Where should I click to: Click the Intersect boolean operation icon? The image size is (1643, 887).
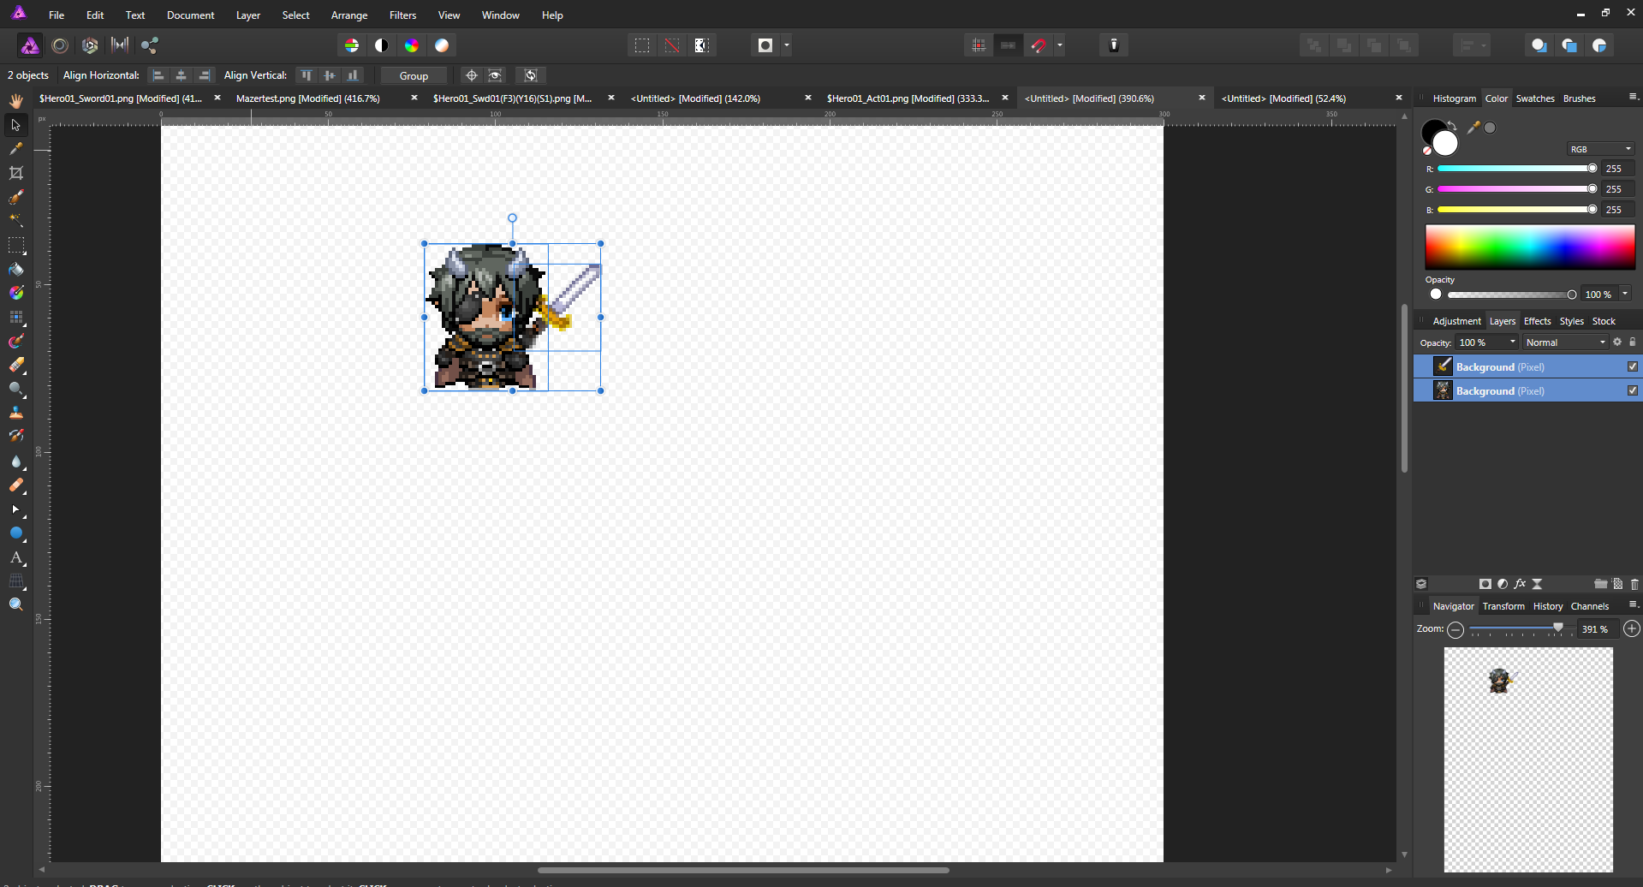[1374, 45]
